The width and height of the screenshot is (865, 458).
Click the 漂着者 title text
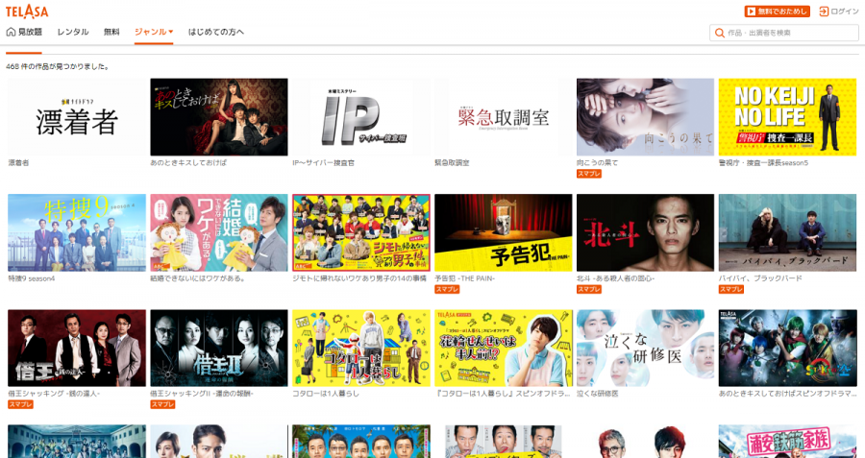[18, 163]
